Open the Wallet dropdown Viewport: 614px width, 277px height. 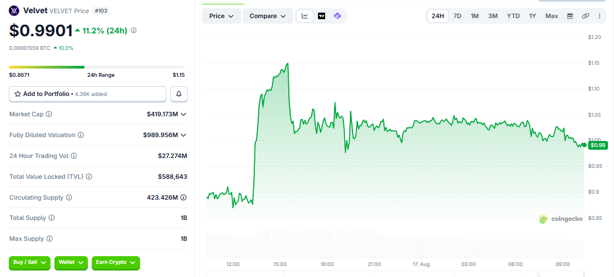pyautogui.click(x=71, y=263)
